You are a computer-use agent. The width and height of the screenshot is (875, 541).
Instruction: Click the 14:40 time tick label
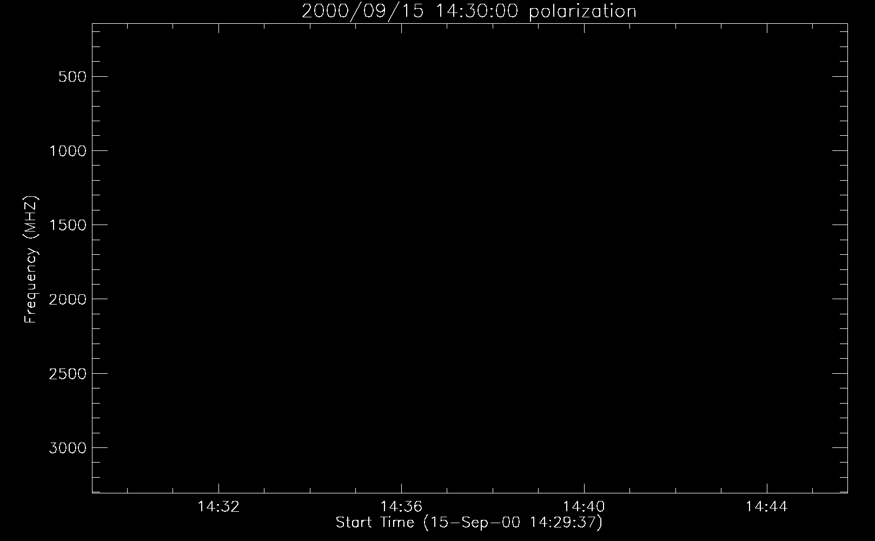pos(584,507)
